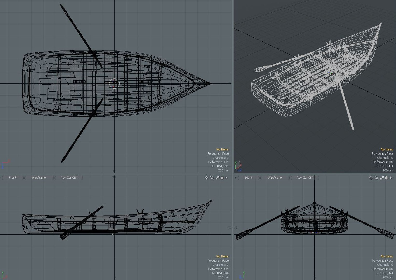Screen dimensions: 396x280
Task: Expand the Right viewport's arrow menu
Action: click(391, 178)
